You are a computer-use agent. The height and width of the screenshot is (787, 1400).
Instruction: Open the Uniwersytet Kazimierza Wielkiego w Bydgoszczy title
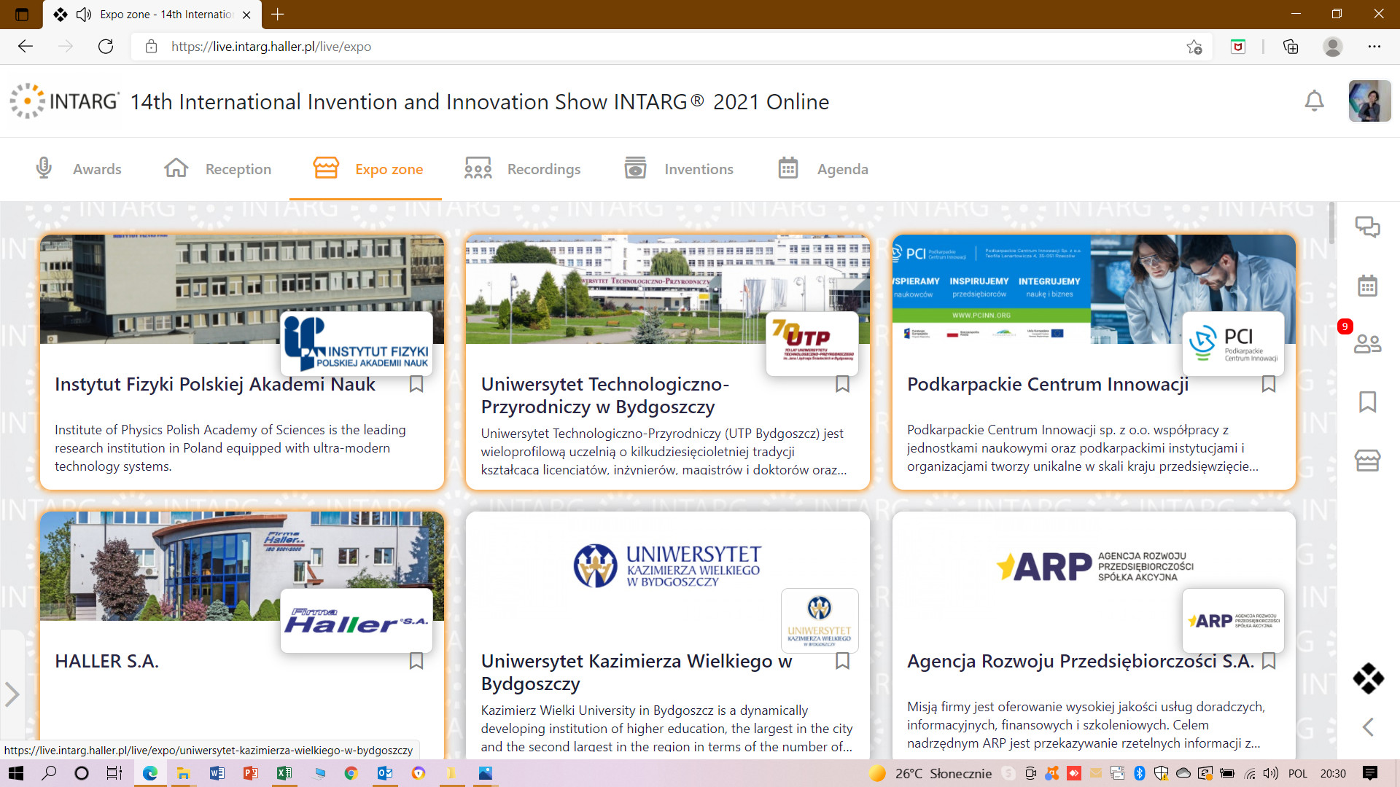click(x=637, y=672)
